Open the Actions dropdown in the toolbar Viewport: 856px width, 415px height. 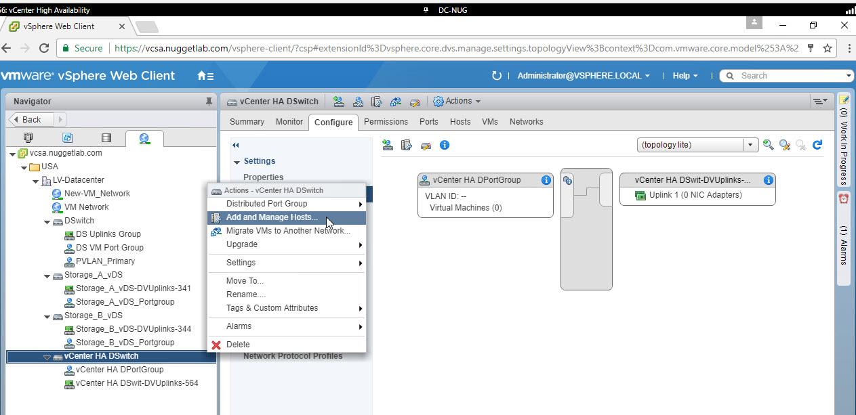click(x=457, y=102)
